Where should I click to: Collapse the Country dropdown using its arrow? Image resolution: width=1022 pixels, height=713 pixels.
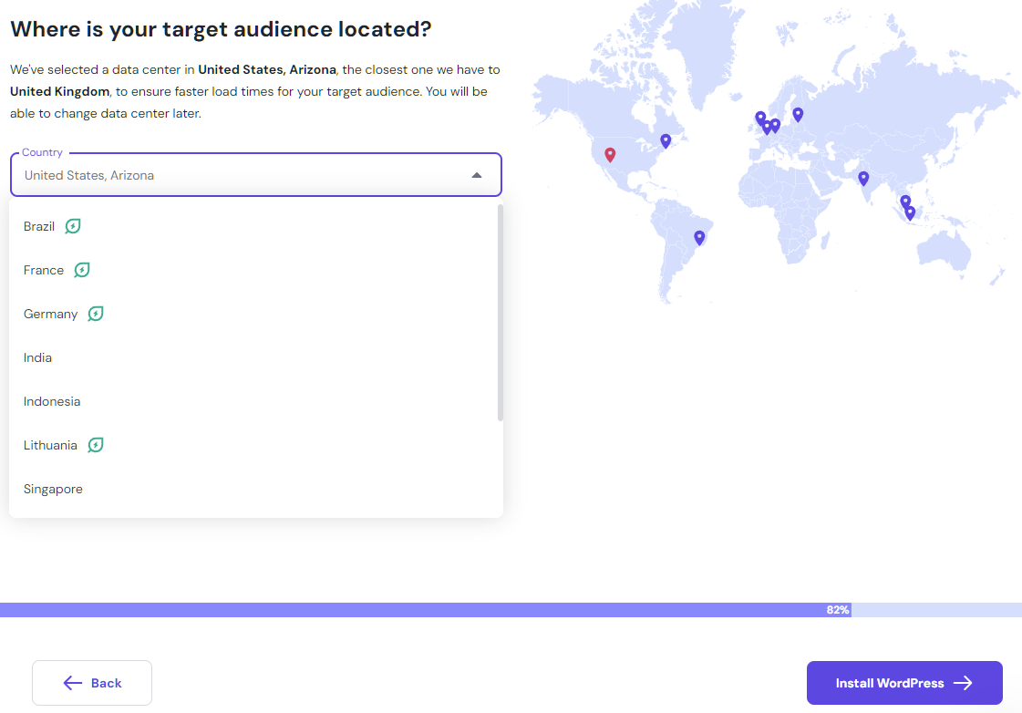coord(476,175)
